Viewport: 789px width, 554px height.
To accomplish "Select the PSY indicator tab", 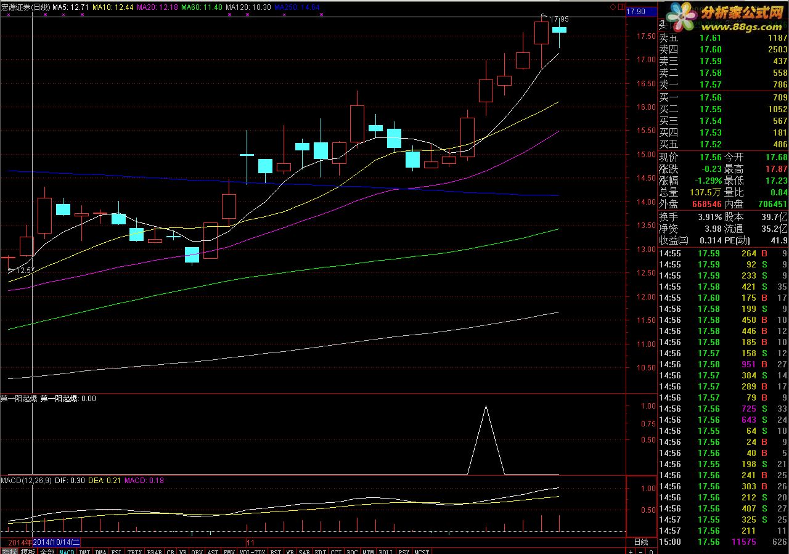I will click(x=404, y=551).
